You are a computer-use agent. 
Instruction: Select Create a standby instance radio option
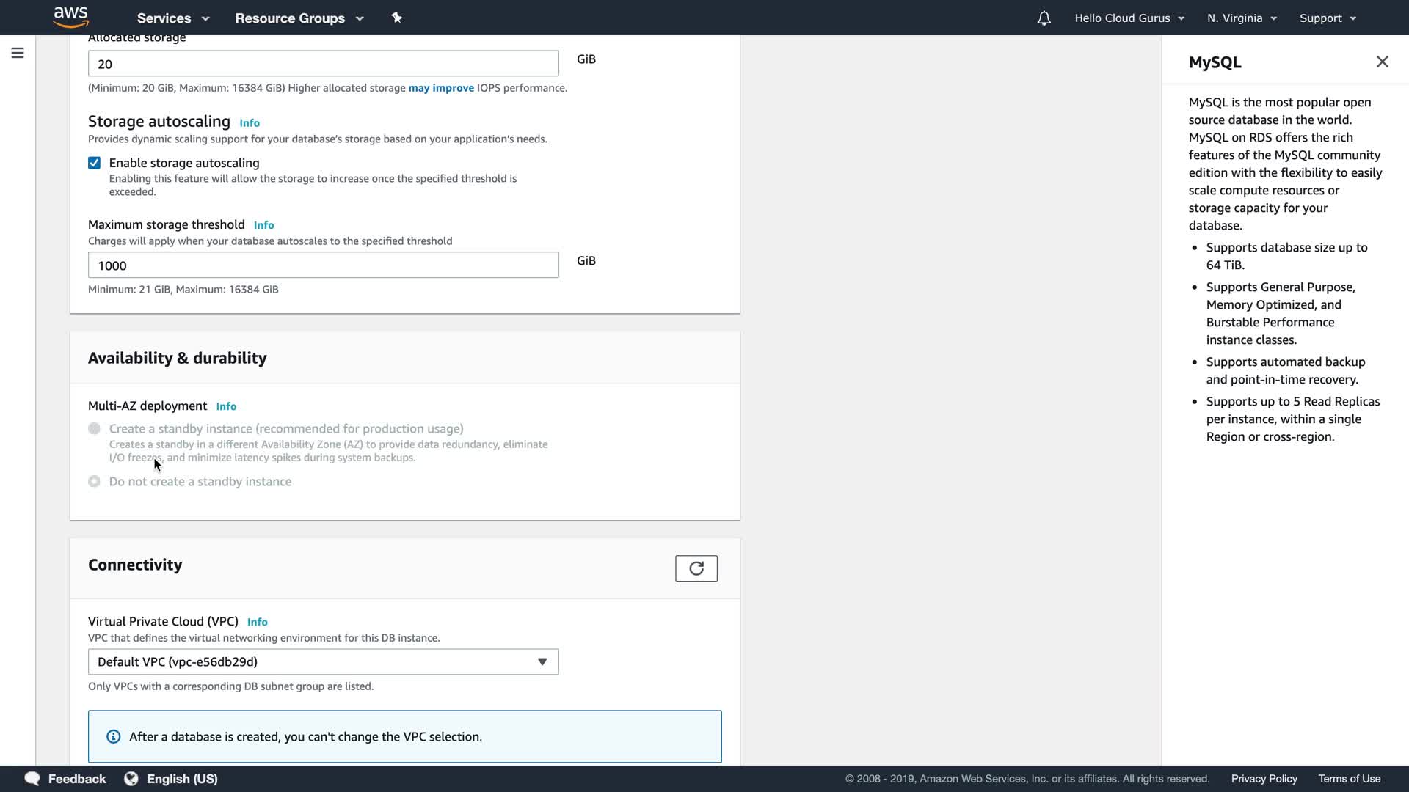click(x=95, y=429)
